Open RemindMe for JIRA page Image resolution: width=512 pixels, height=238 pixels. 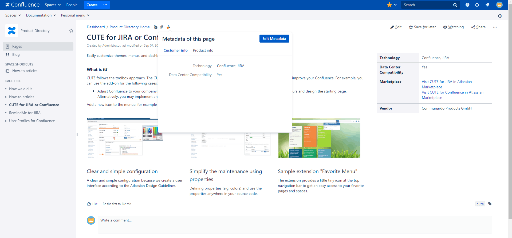tap(25, 113)
